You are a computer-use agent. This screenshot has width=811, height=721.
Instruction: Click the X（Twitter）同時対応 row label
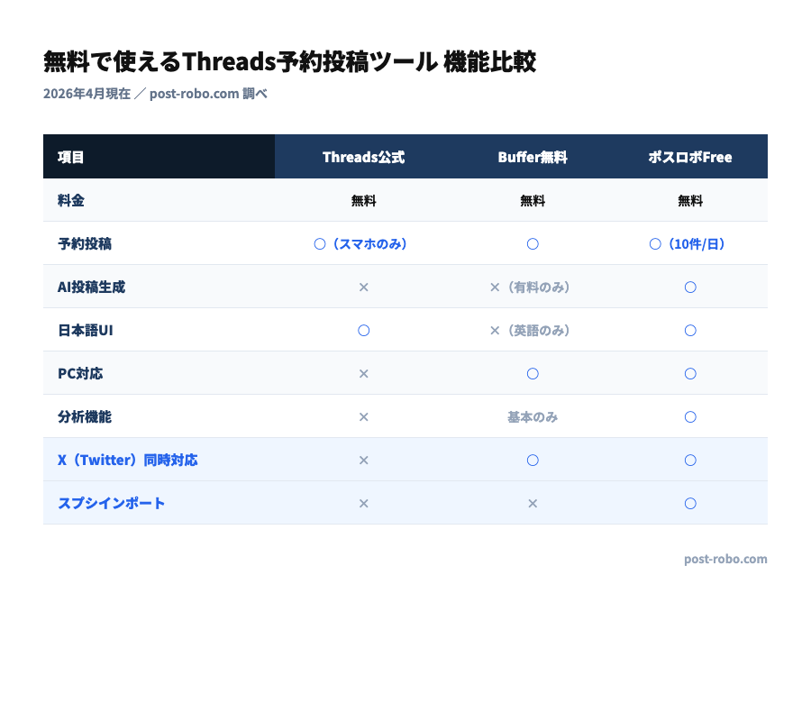point(128,460)
